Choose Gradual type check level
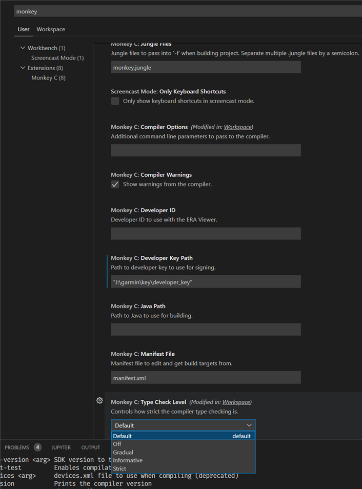The height and width of the screenshot is (489, 362). click(183, 452)
